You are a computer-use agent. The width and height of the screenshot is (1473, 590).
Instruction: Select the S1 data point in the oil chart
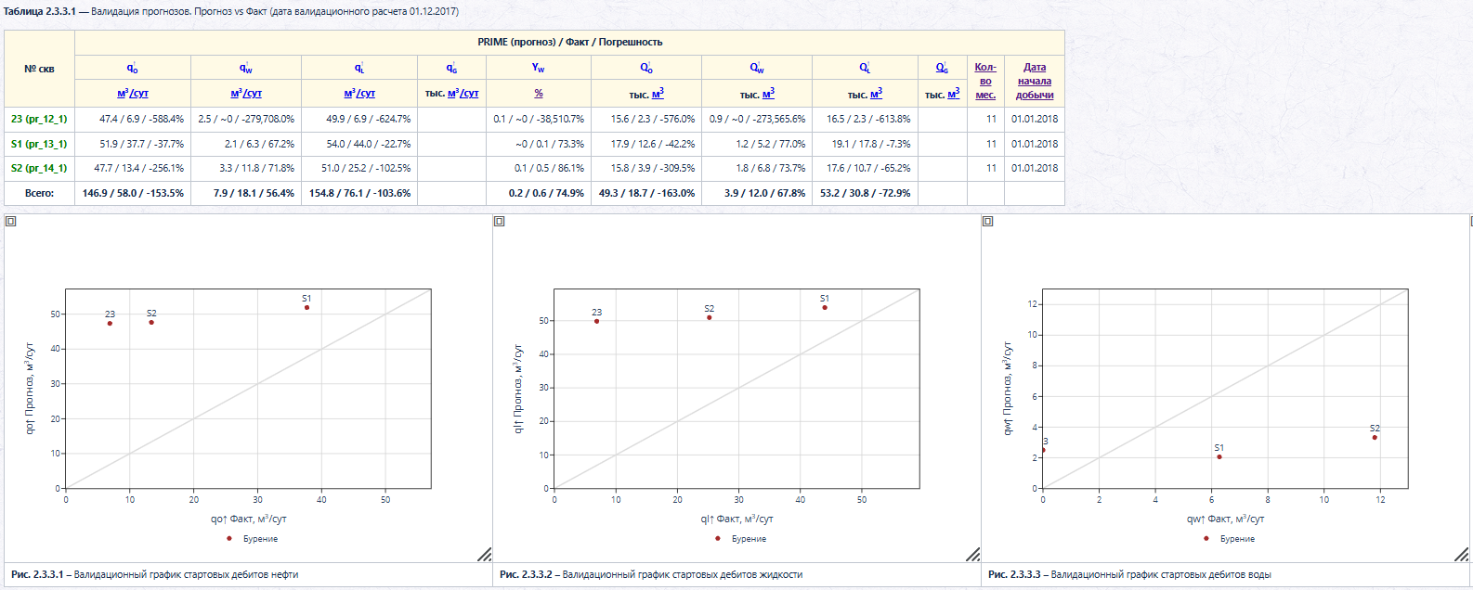point(306,307)
